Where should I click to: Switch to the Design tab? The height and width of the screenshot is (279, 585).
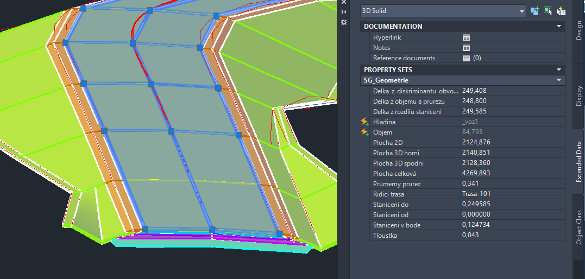pyautogui.click(x=578, y=30)
